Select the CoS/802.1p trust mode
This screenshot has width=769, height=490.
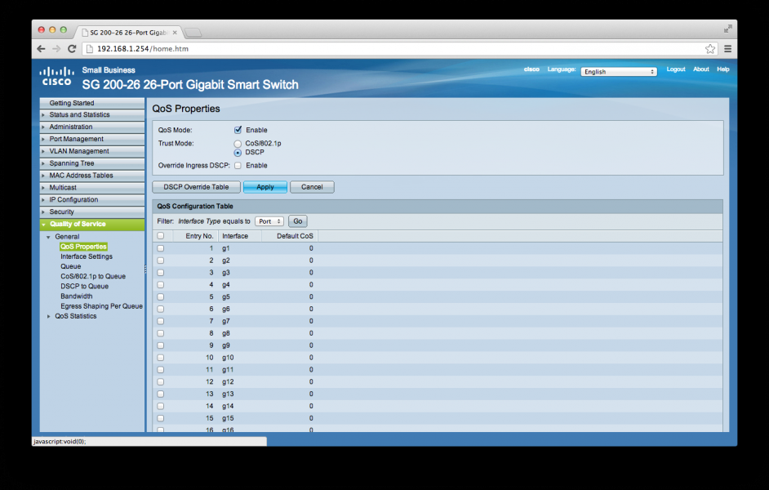(238, 144)
